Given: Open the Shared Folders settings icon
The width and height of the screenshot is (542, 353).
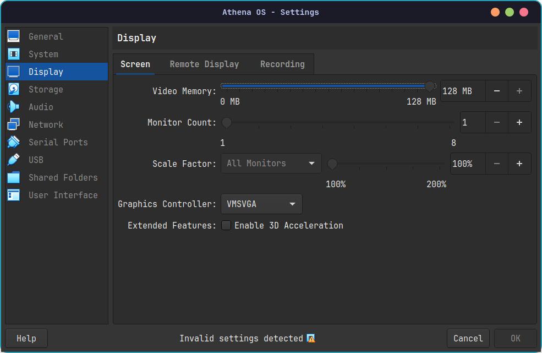Looking at the screenshot, I should click(13, 177).
